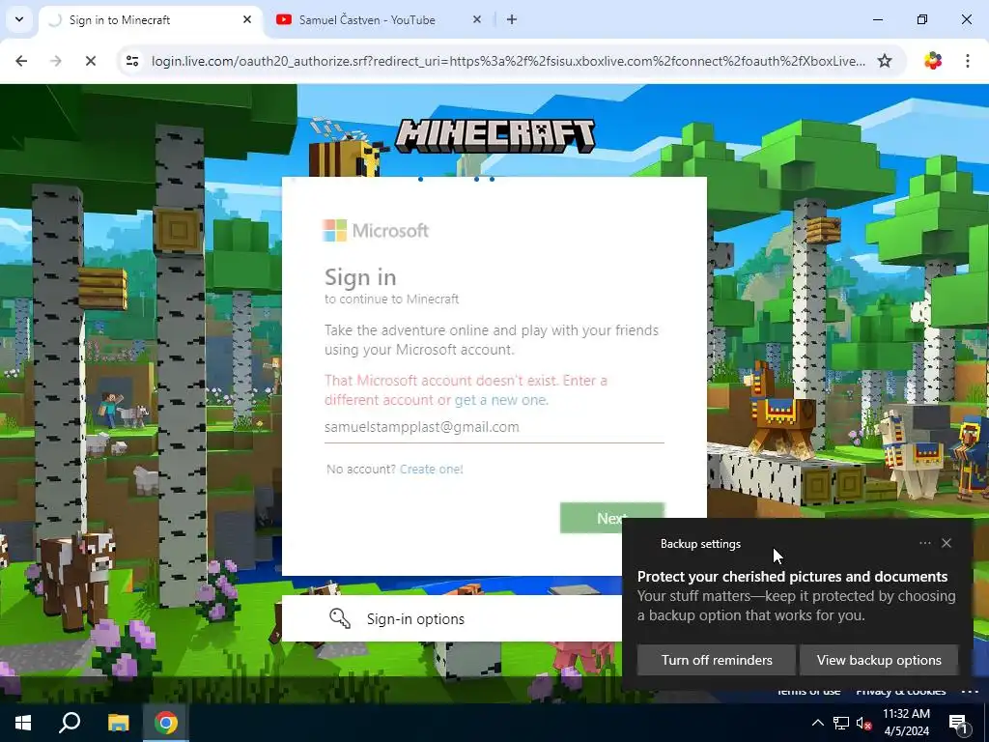Expand the tab search dropdown arrow

pos(19,19)
